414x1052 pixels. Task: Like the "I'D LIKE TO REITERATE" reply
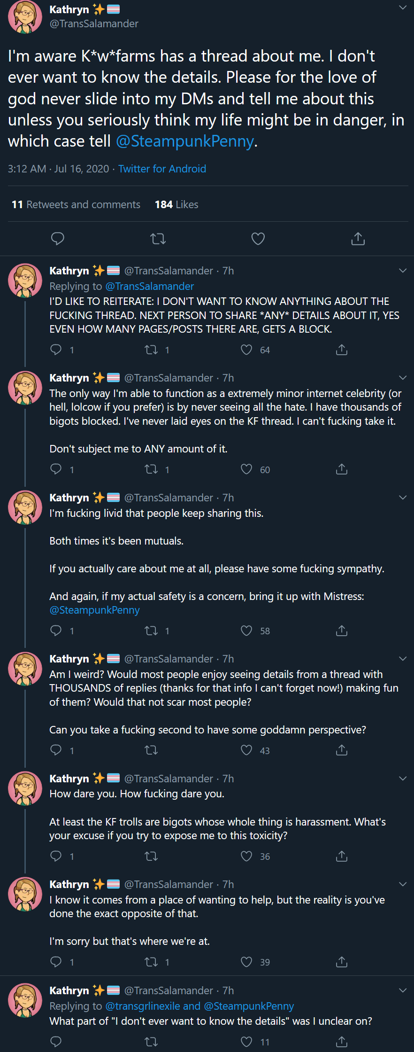point(246,350)
